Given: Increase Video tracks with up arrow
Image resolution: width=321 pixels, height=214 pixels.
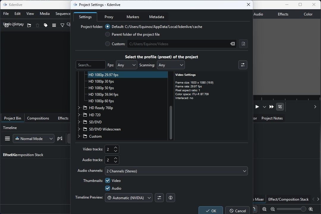Looking at the screenshot, I should 116,147.
